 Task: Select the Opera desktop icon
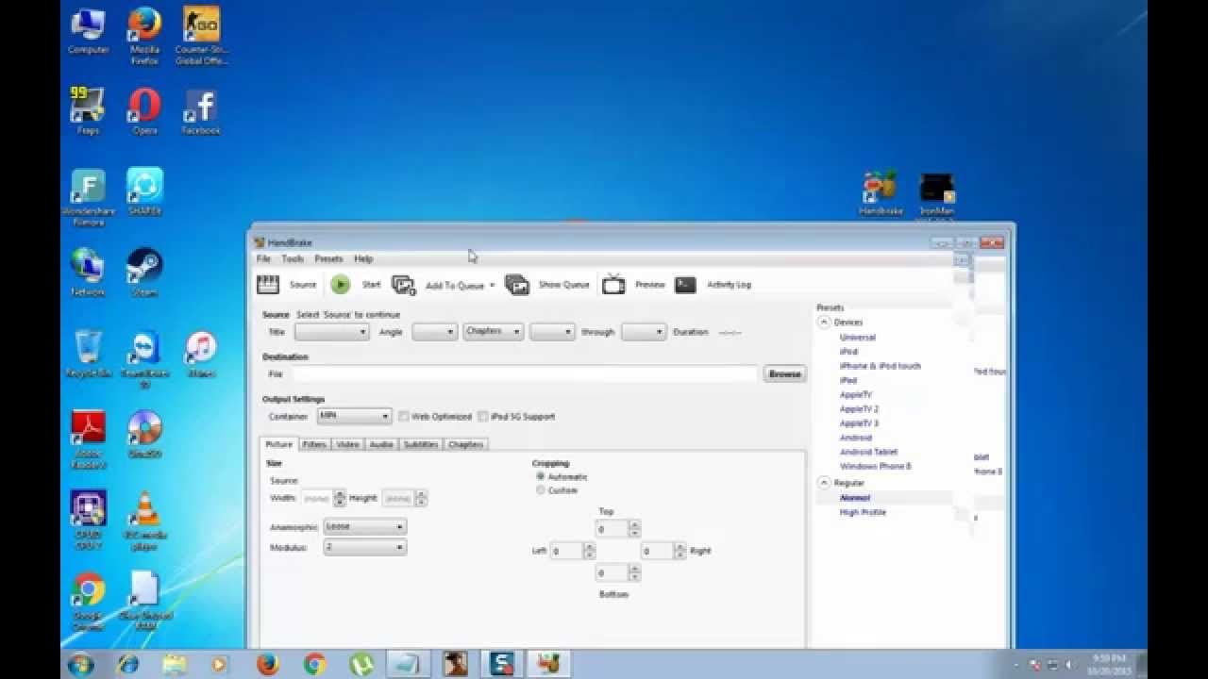(x=144, y=110)
